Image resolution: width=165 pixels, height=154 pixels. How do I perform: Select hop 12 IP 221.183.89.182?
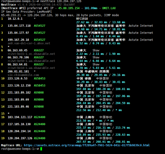pyautogui.click(x=19, y=93)
